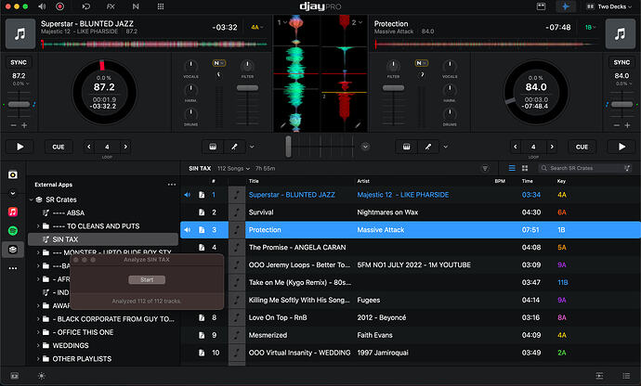641x386 pixels.
Task: Open the sampler grid icon in the top toolbar
Action: (x=161, y=6)
